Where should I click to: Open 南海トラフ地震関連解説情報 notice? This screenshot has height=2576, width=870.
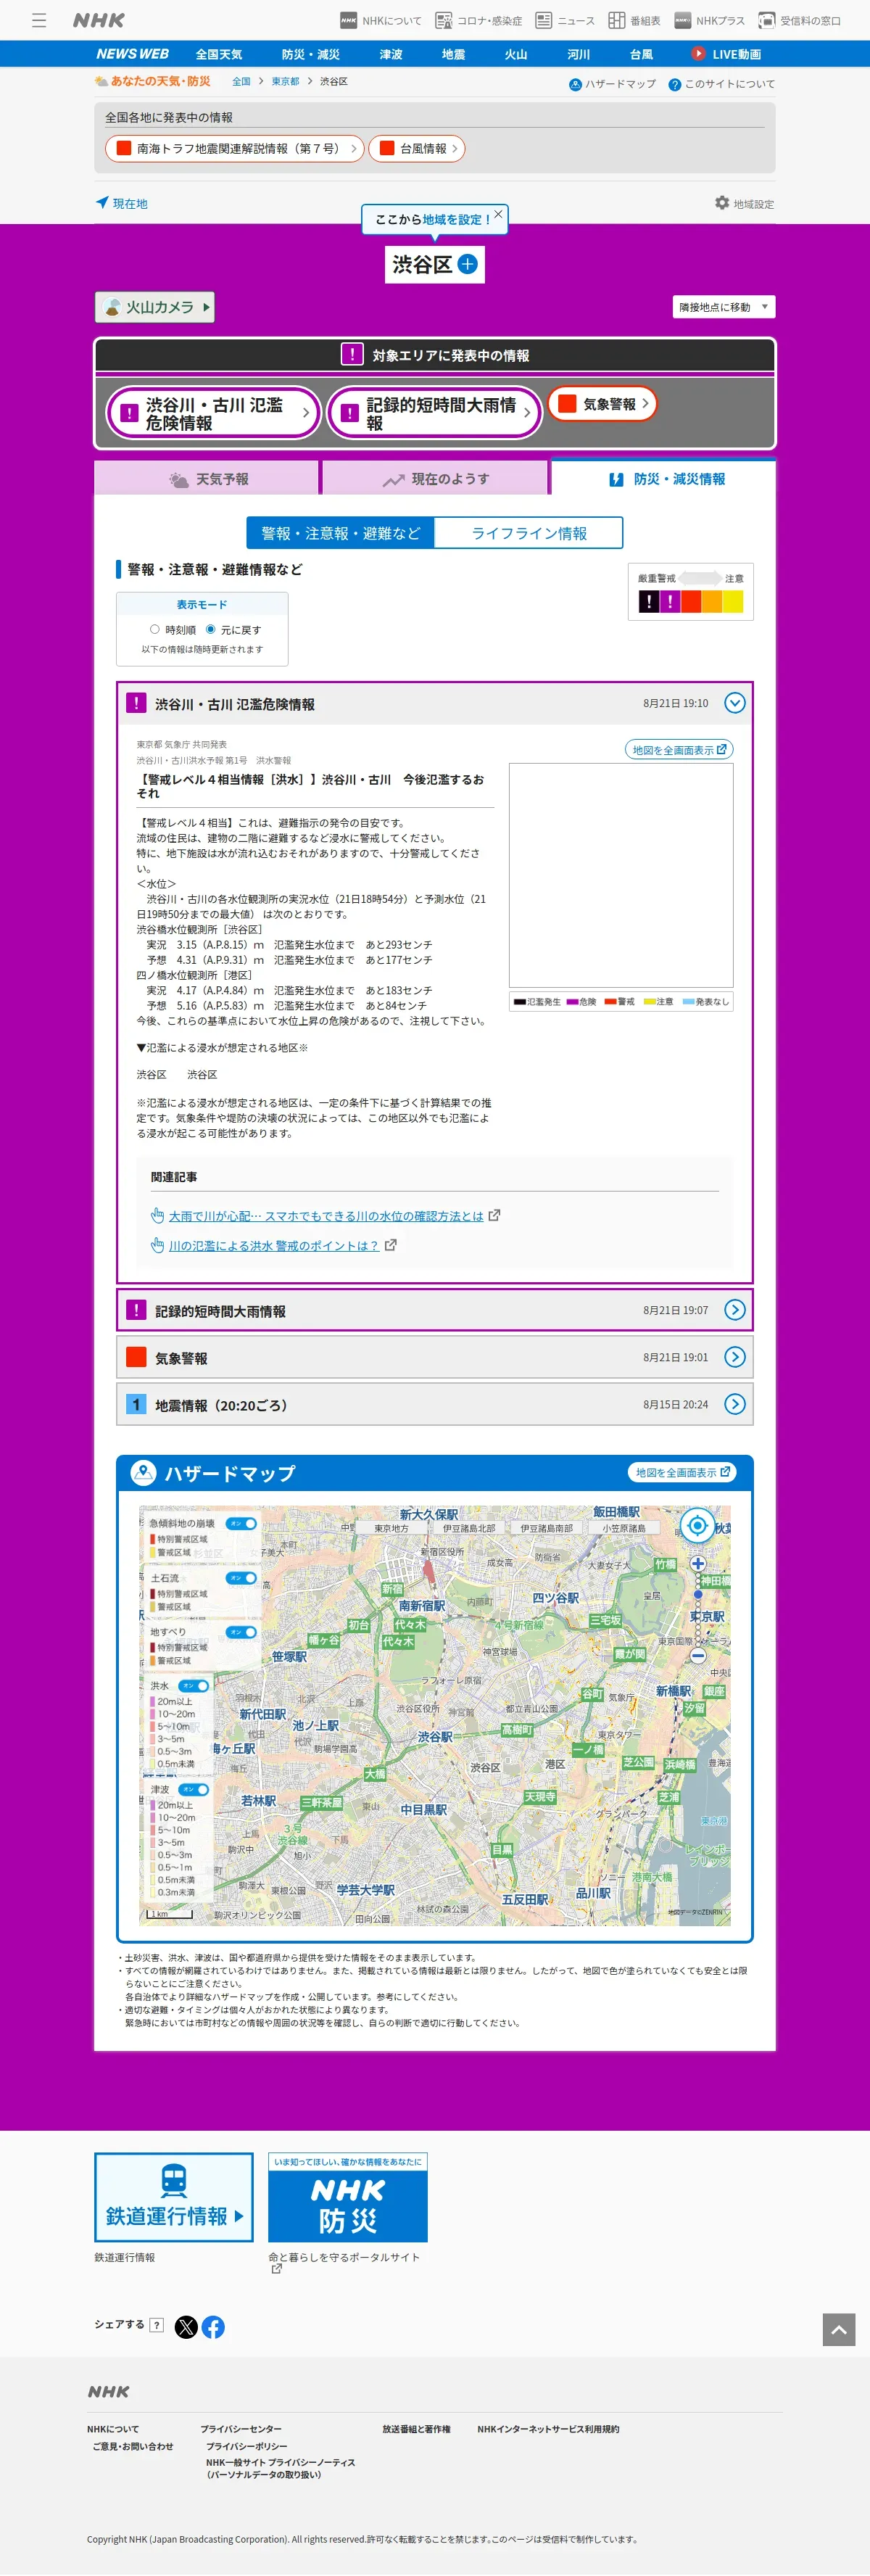235,148
